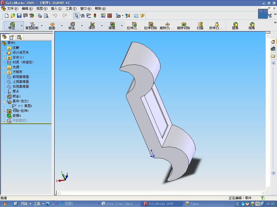Open dropdown arrow next to 铸模
The height and width of the screenshot is (207, 277).
pos(122,26)
